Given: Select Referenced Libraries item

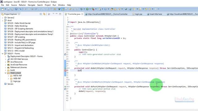Looking at the screenshot, I should (19, 68).
